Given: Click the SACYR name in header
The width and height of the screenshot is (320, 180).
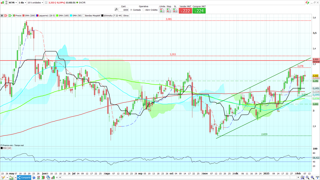Looking at the screenshot, I should point(82,2).
